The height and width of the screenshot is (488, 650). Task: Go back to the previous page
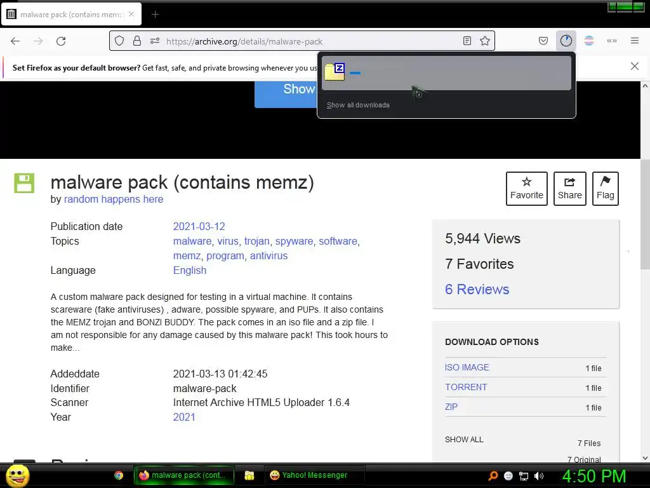15,41
